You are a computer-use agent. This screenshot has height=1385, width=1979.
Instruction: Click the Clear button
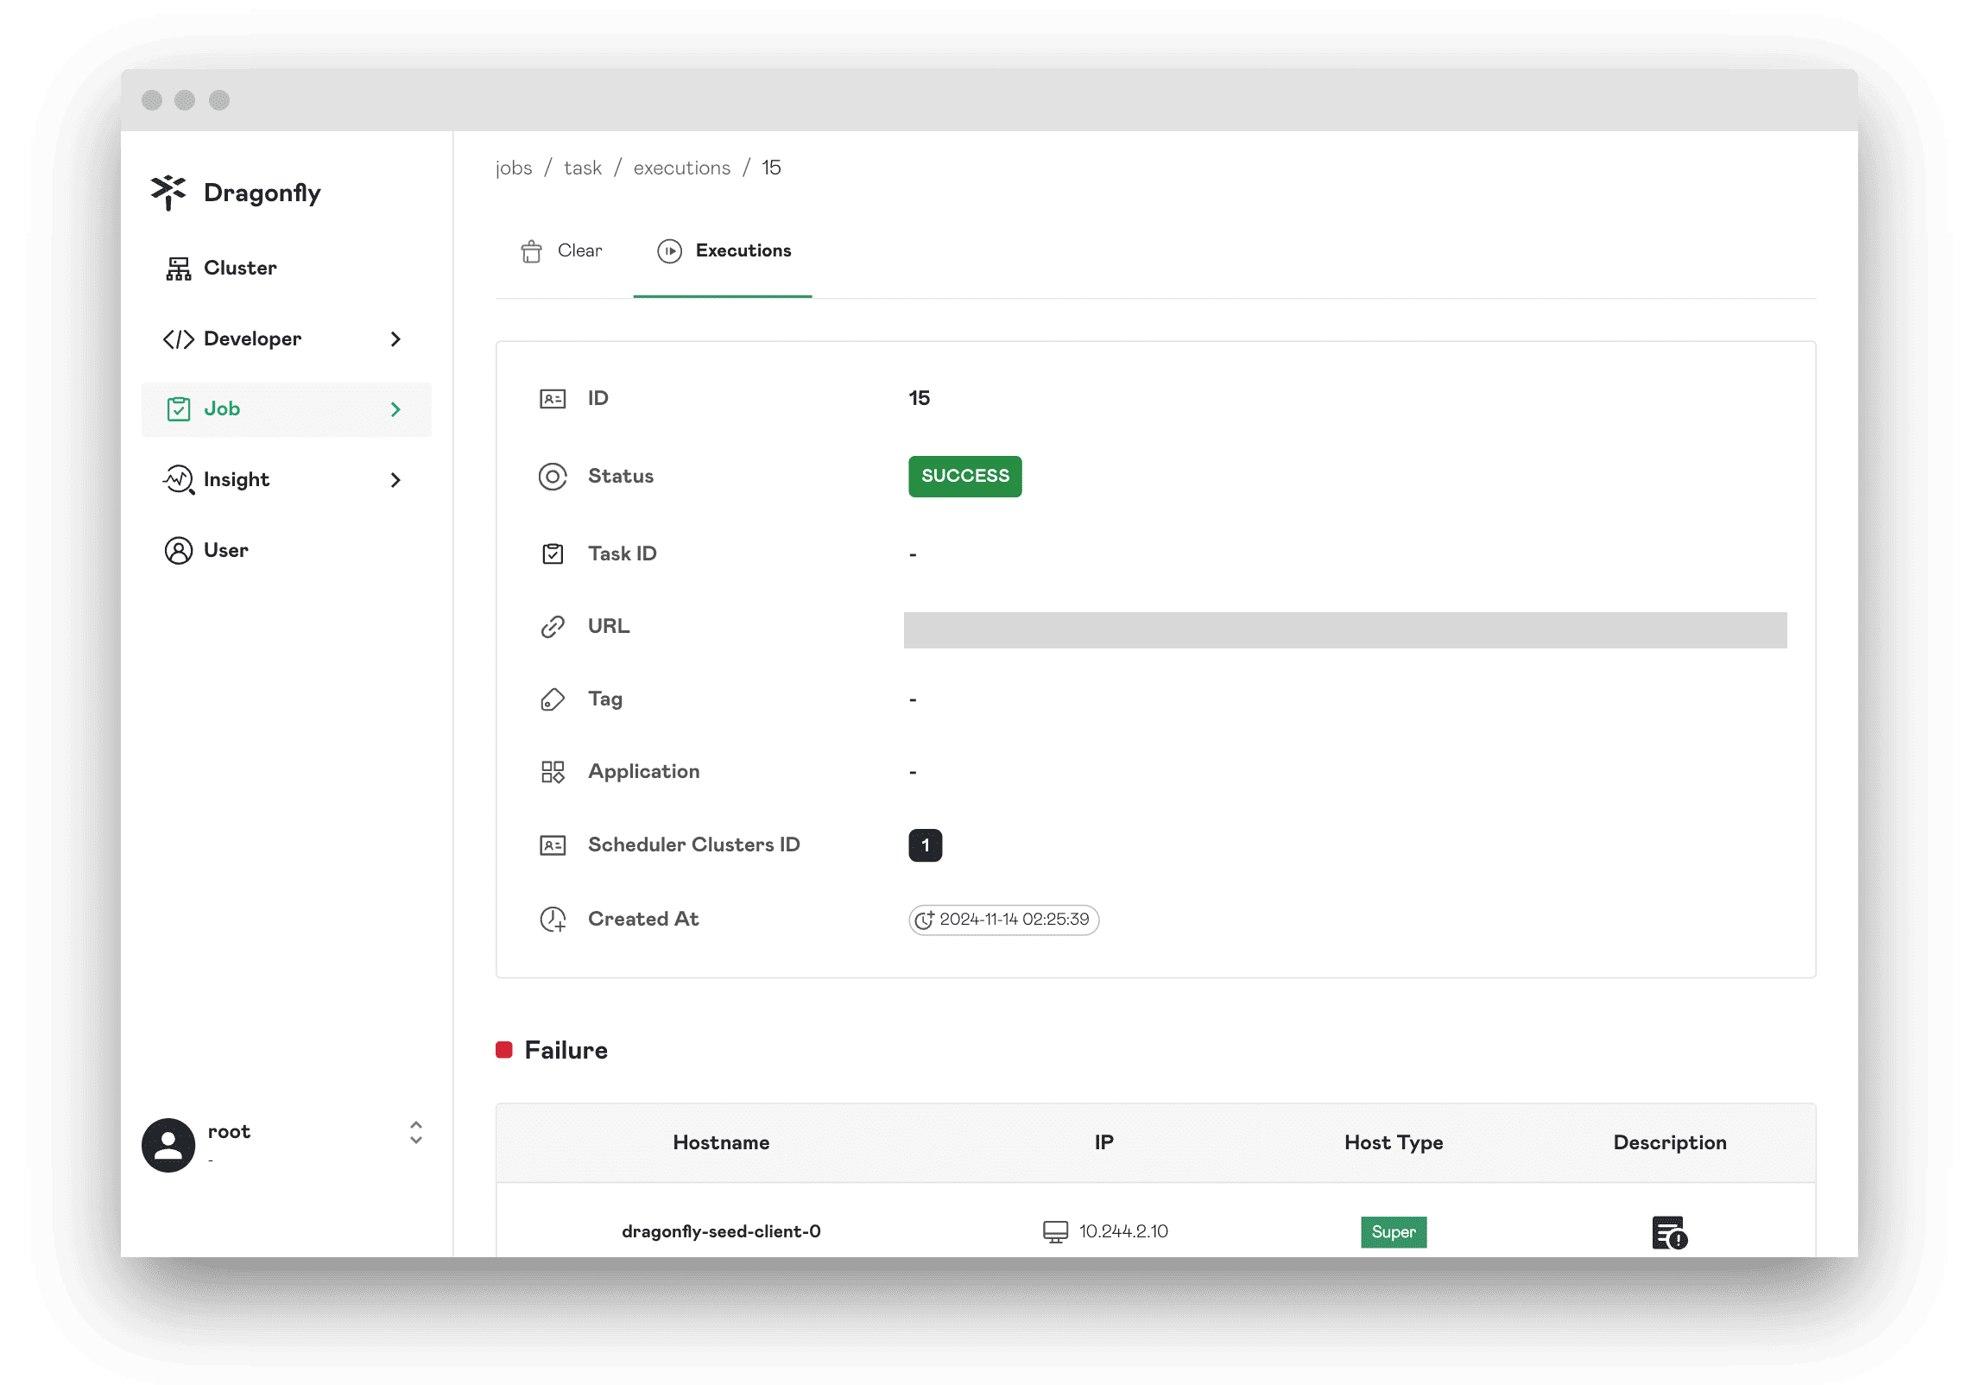coord(562,251)
